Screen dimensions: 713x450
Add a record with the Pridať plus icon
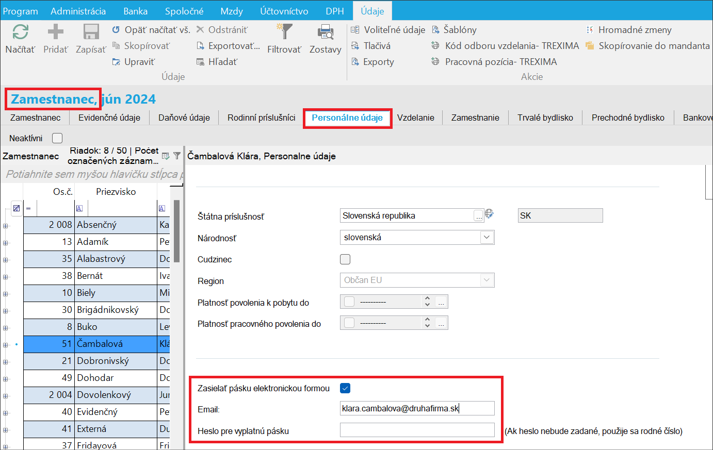pyautogui.click(x=56, y=39)
